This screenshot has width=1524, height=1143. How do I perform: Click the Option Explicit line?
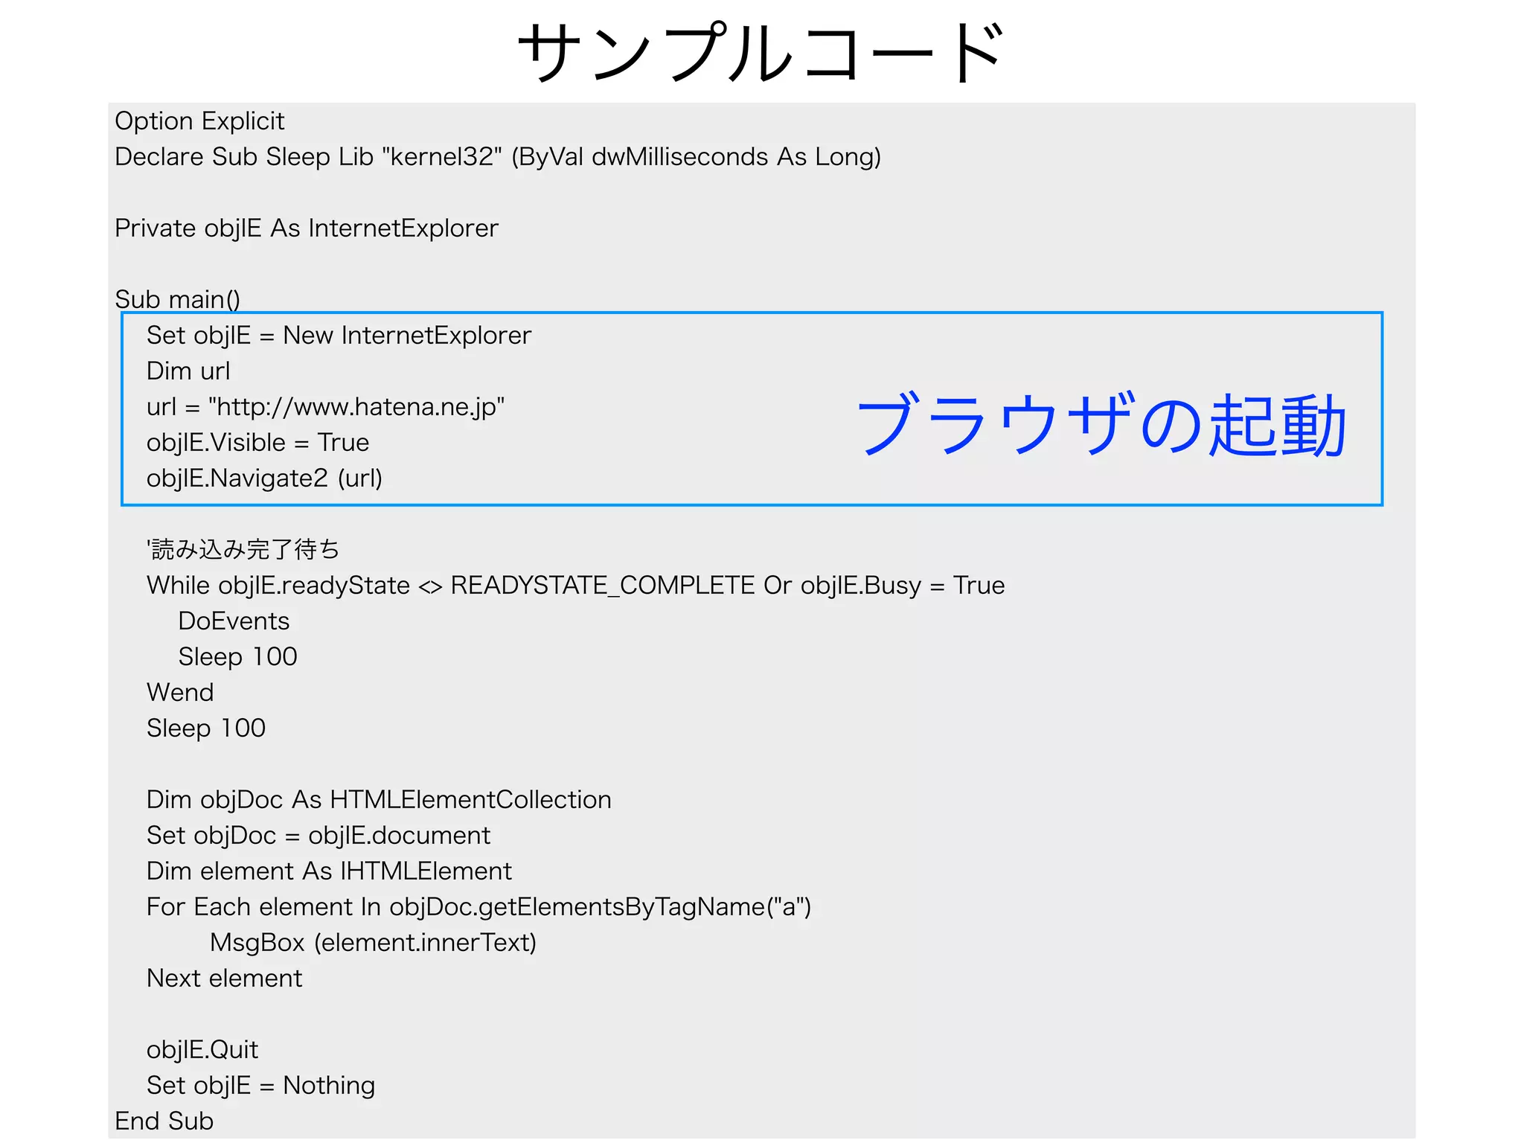tap(199, 121)
